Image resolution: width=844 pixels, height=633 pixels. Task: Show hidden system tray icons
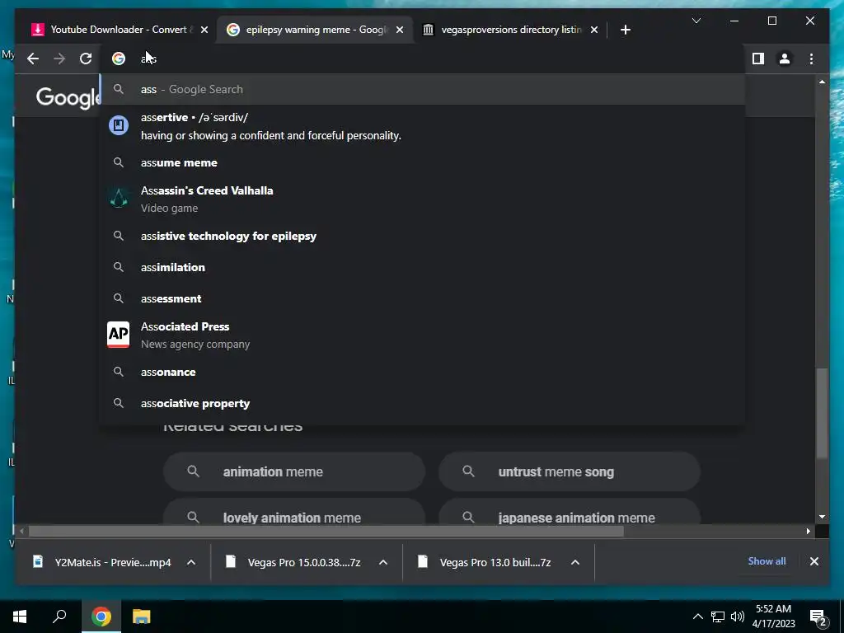tap(697, 617)
